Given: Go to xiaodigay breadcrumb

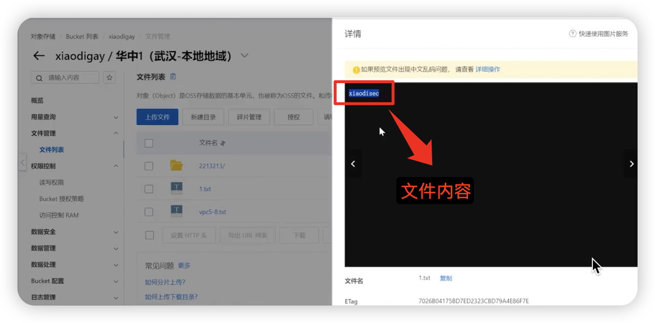Looking at the screenshot, I should (122, 36).
